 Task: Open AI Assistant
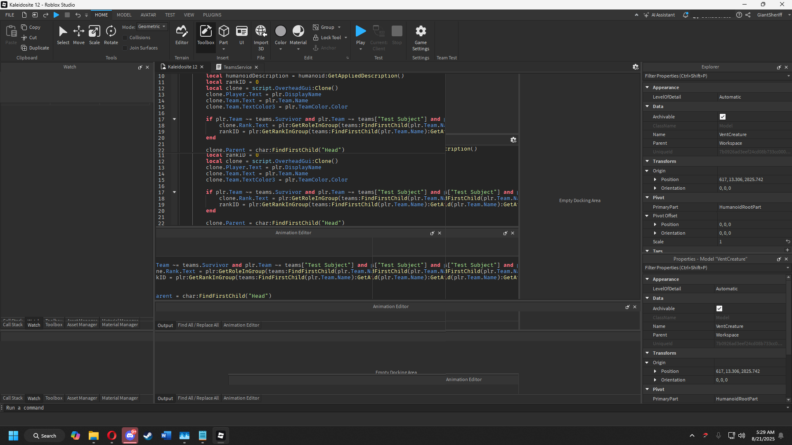[x=659, y=15]
